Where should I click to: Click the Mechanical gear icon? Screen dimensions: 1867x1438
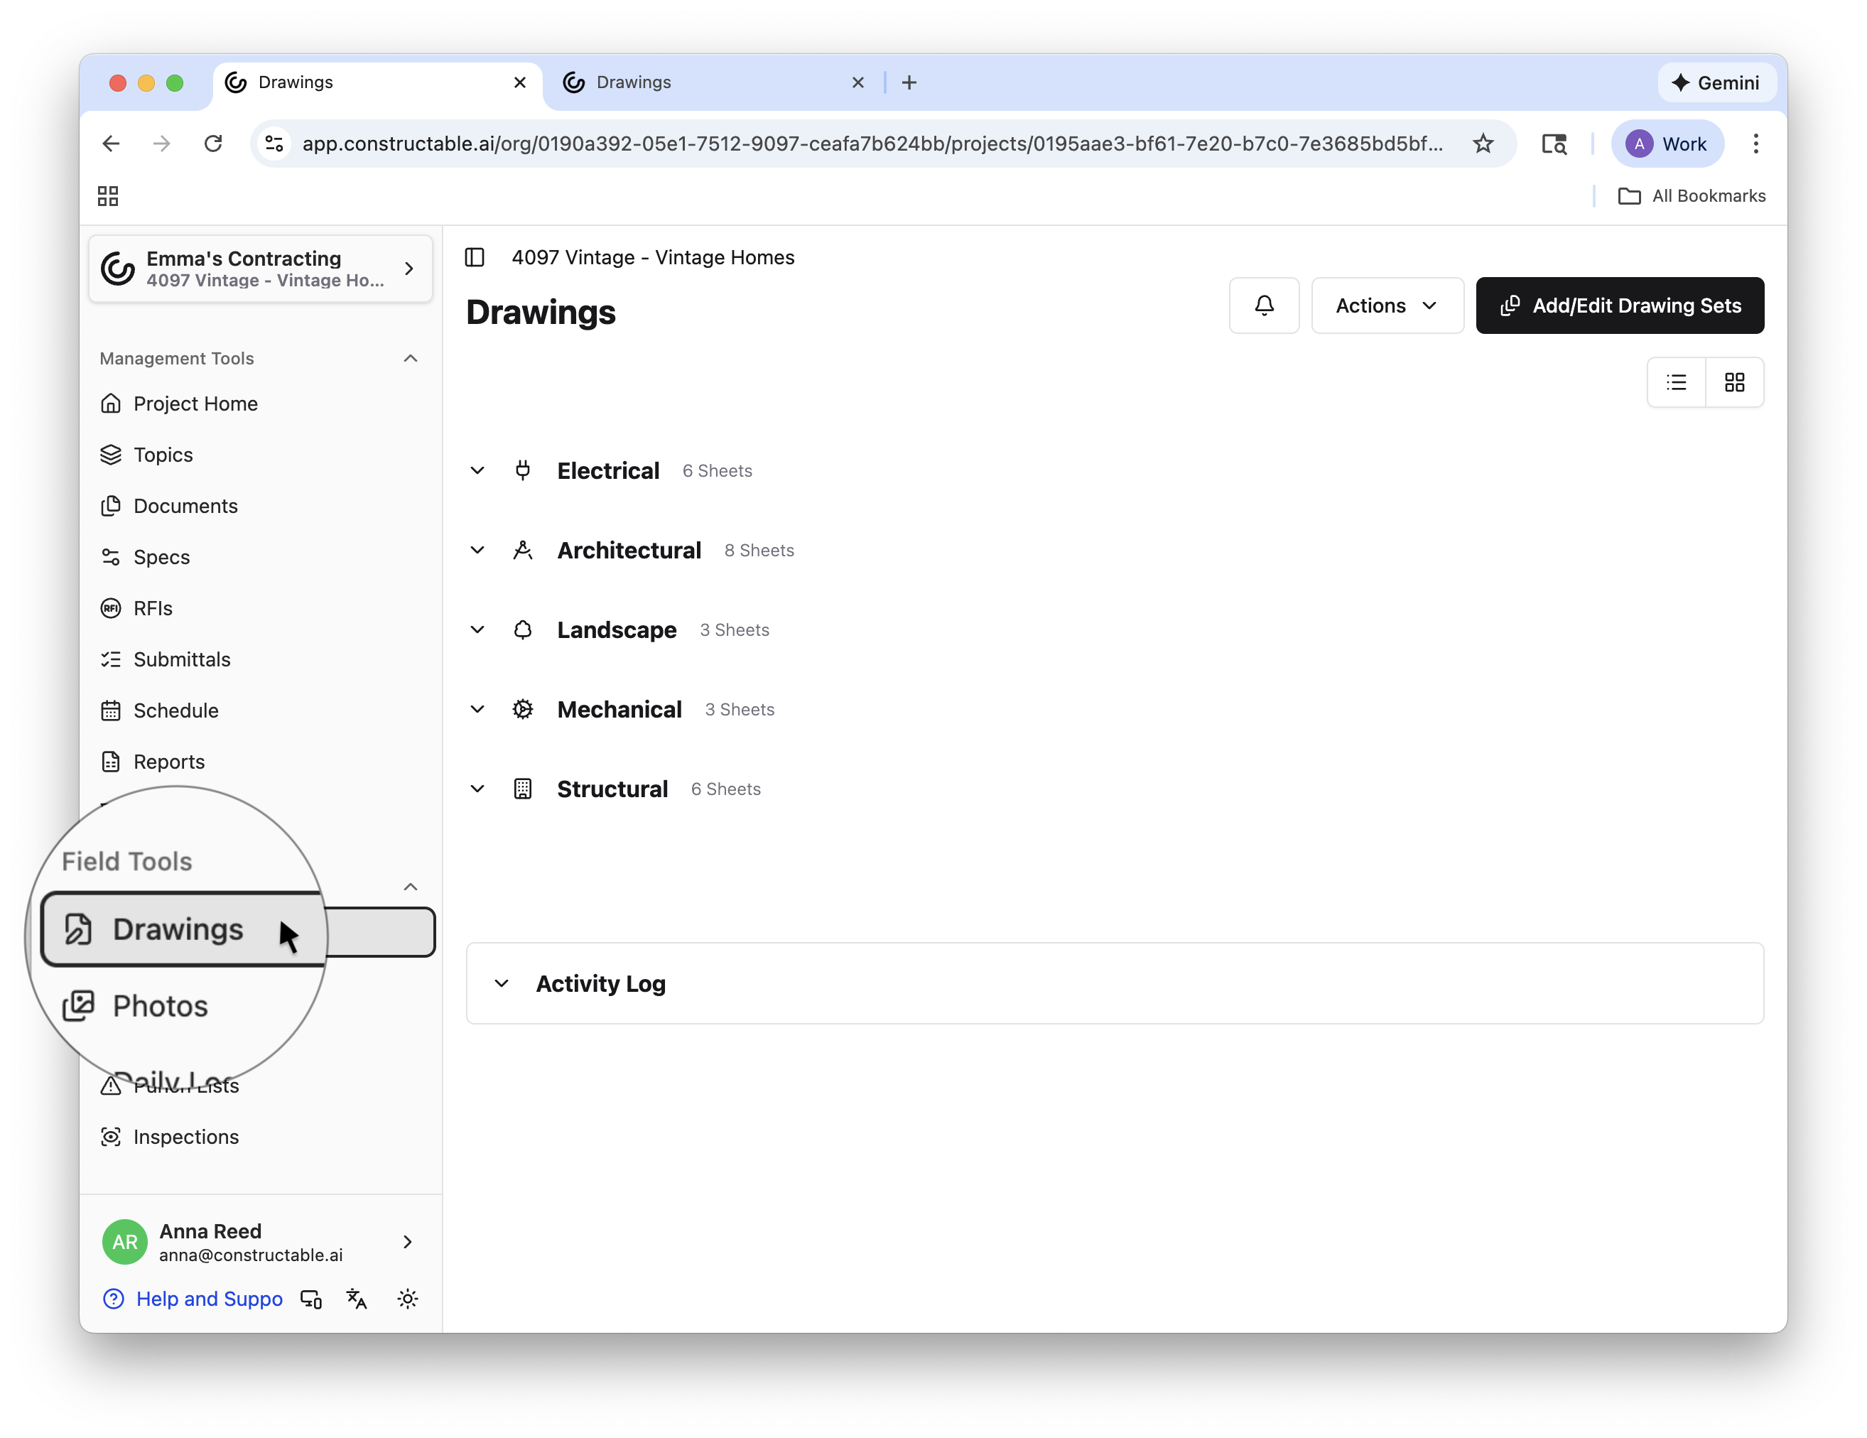523,709
